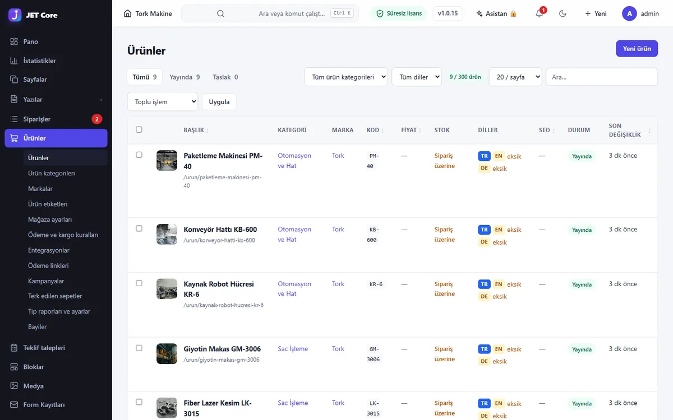Click the Uygula apply button
Screen dimensions: 673x420
219,102
